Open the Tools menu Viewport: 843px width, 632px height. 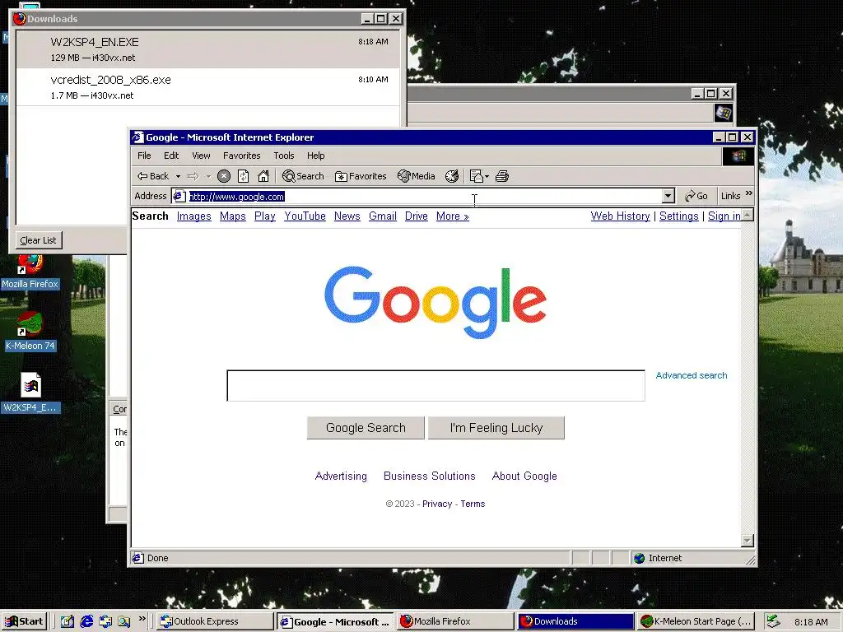(x=283, y=156)
